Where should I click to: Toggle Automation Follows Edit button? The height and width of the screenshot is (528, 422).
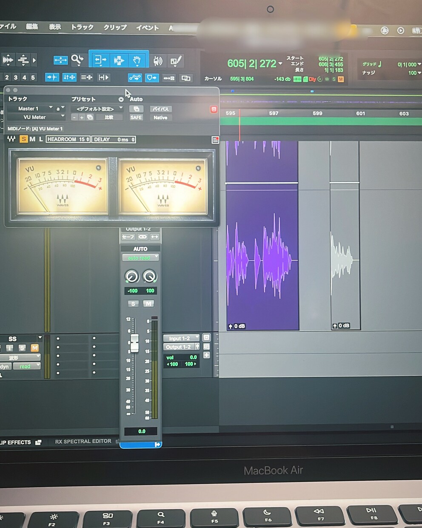click(x=135, y=77)
